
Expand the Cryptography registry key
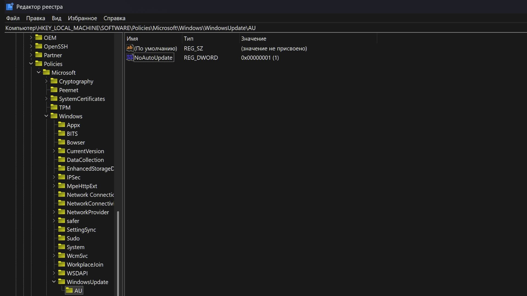(46, 81)
